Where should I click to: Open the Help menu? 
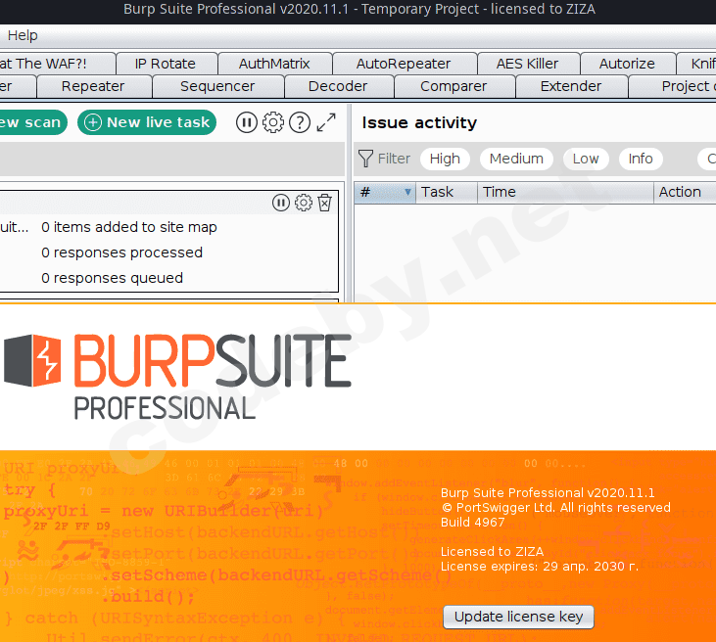[23, 35]
